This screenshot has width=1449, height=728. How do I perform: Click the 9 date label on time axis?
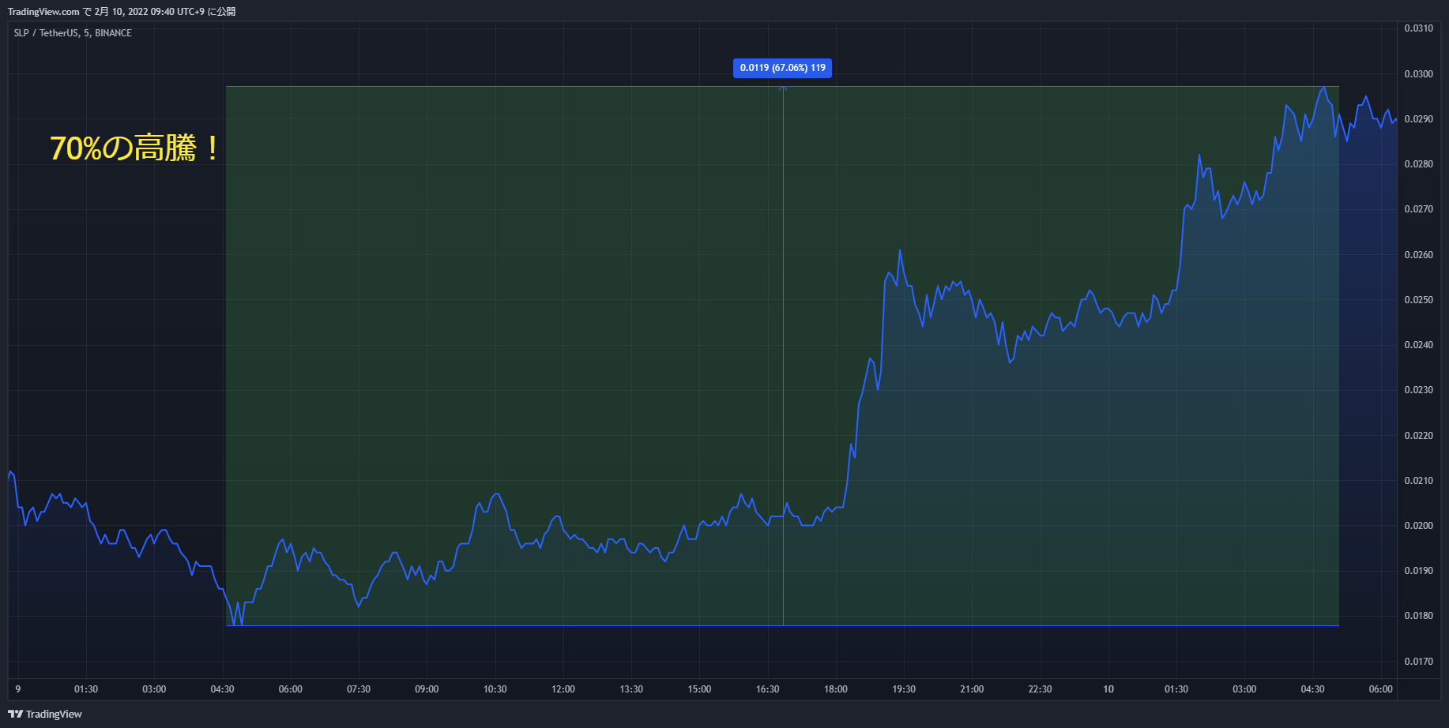(18, 689)
